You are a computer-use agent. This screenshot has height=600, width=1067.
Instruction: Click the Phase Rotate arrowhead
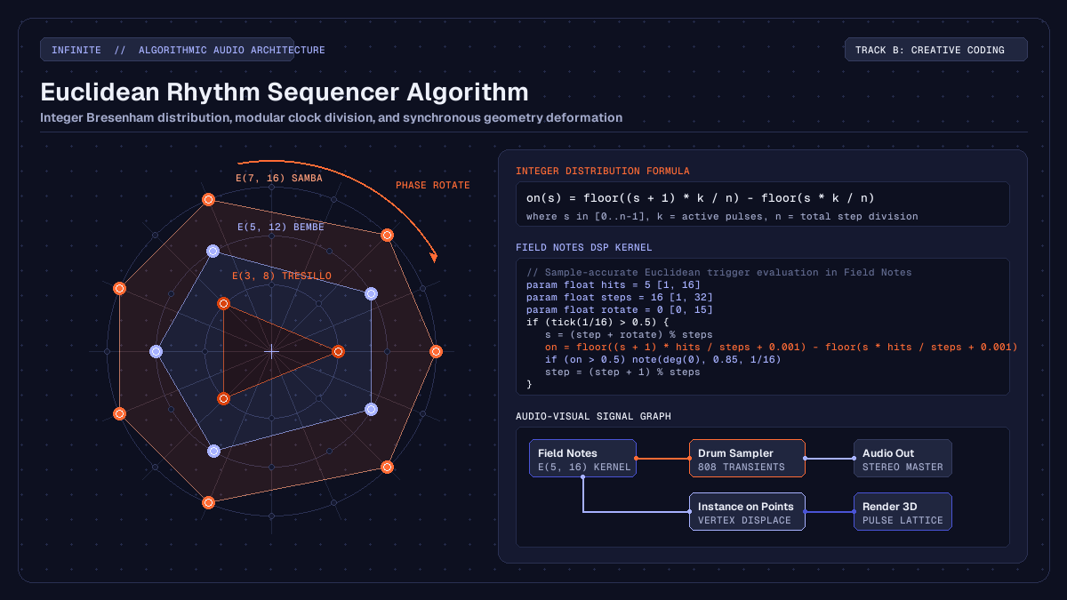click(434, 257)
